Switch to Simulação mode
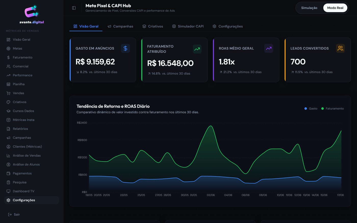Viewport: 357px width, 223px height. pos(309,8)
